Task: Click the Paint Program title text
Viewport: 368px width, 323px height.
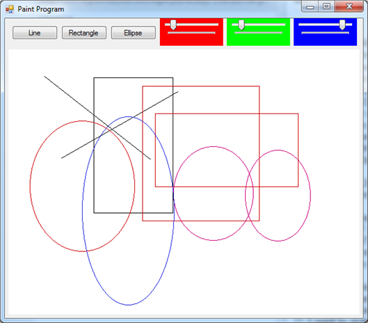Action: tap(41, 9)
